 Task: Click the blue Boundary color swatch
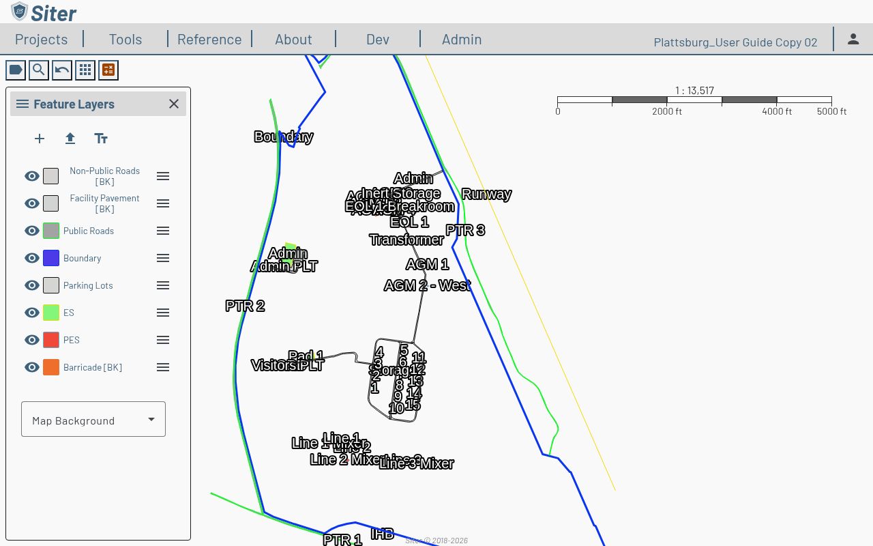(51, 258)
